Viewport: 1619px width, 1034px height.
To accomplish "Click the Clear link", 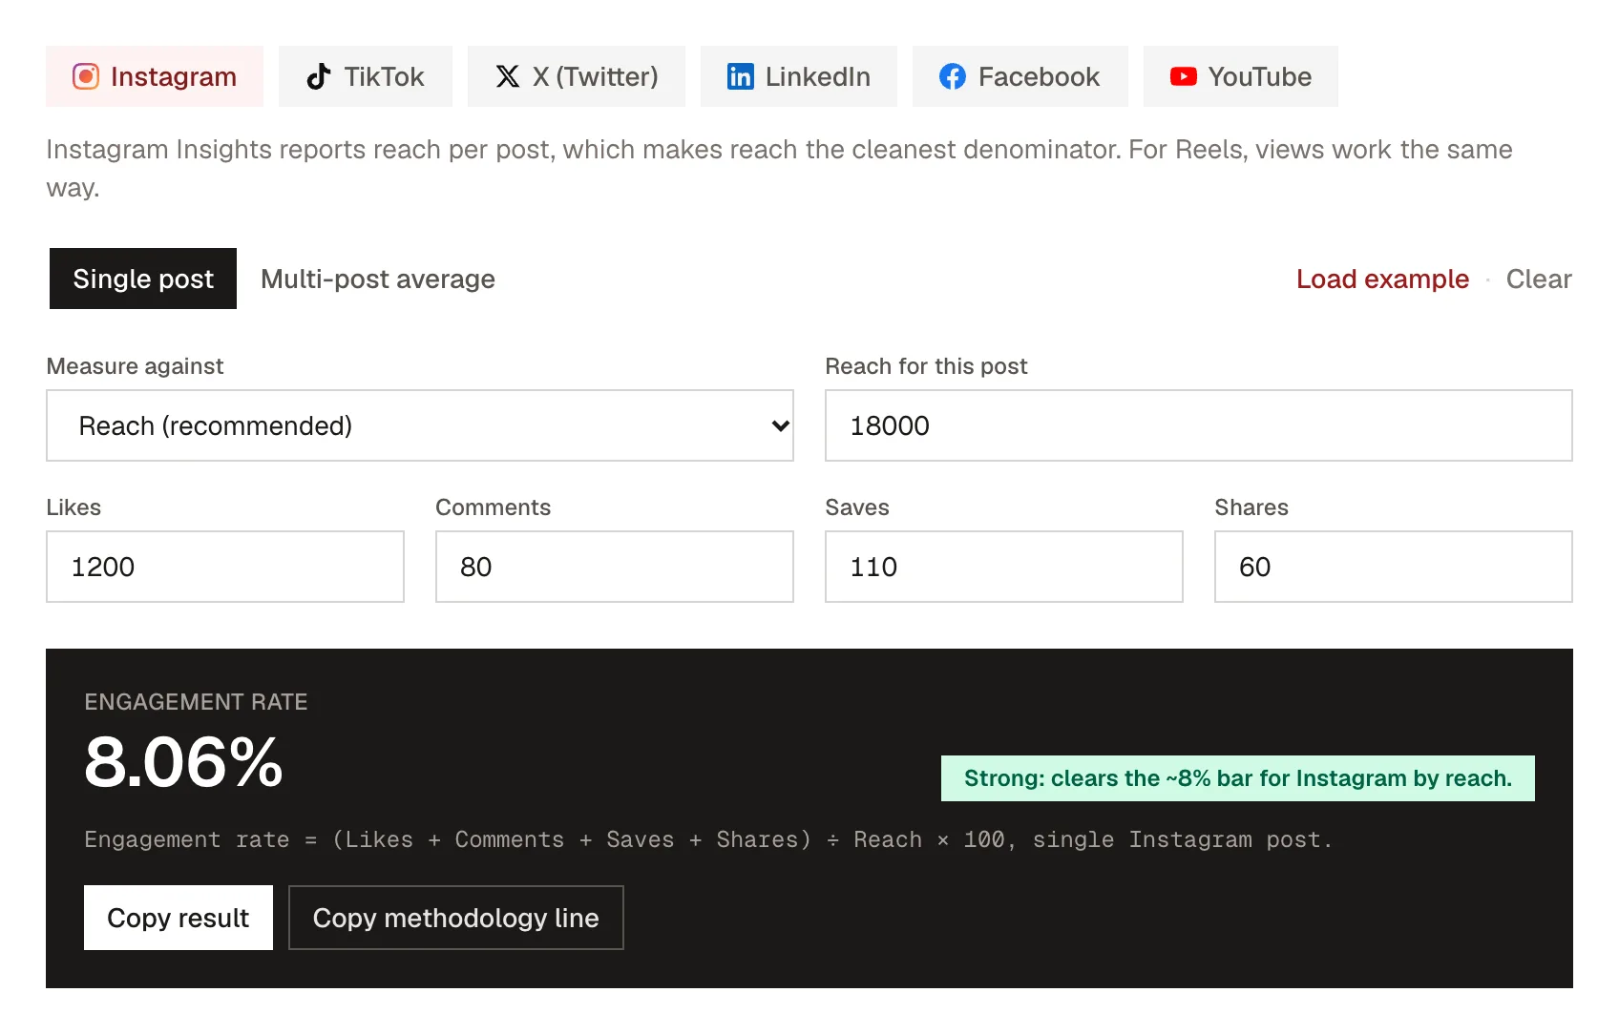I will tap(1539, 279).
